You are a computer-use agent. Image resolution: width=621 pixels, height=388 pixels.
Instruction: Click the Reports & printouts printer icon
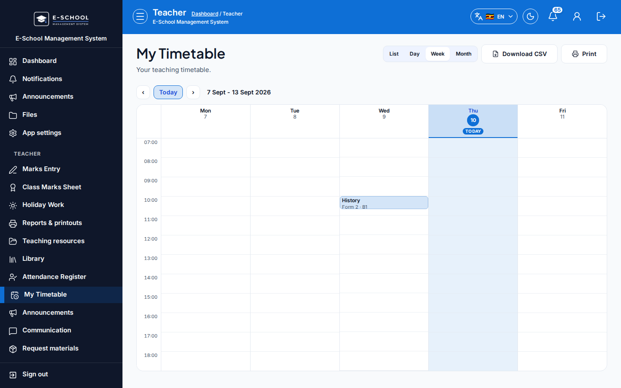(x=13, y=223)
